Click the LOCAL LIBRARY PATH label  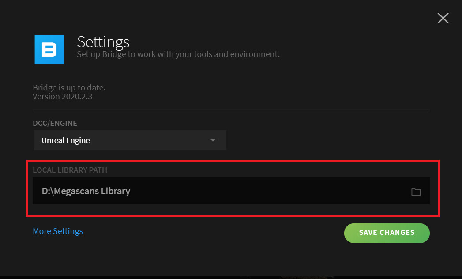[70, 170]
